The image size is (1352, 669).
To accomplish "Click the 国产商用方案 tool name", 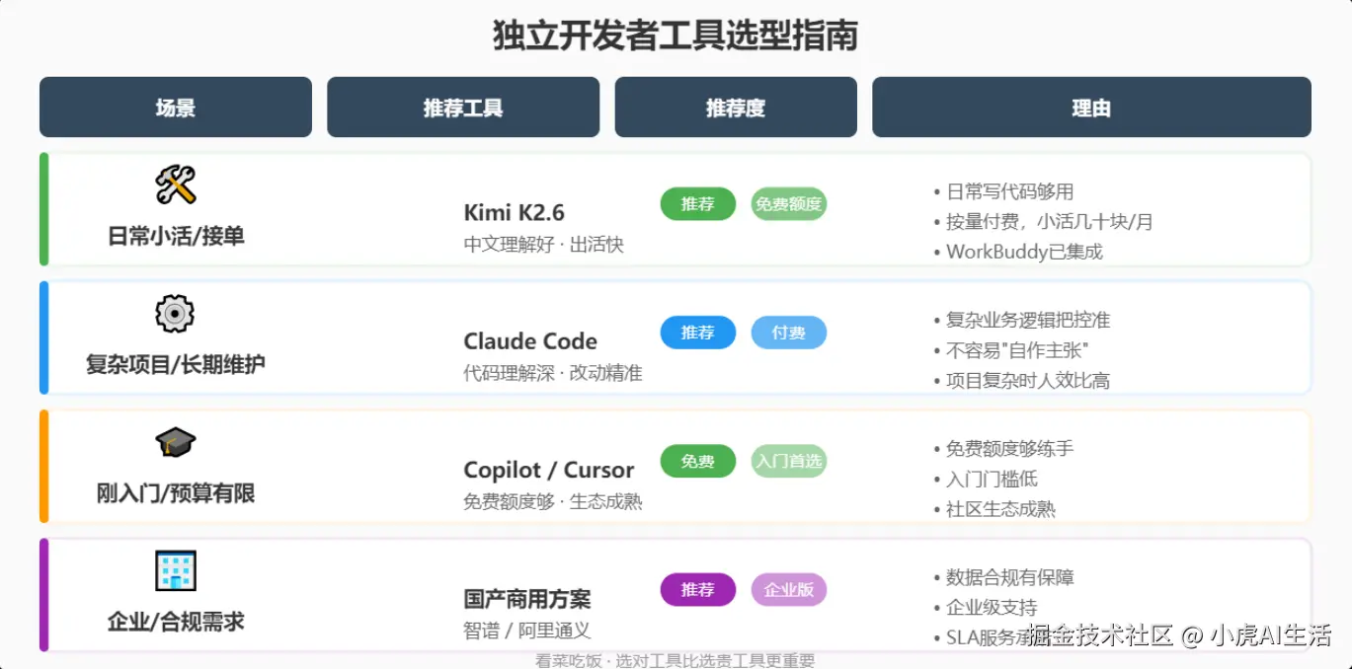I will [527, 599].
